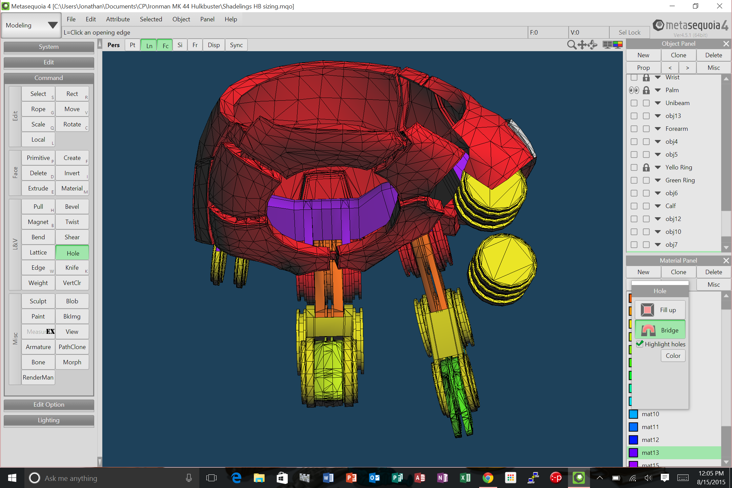Select the mat12 blue color swatch
Screen dimensions: 732x488
pos(633,440)
